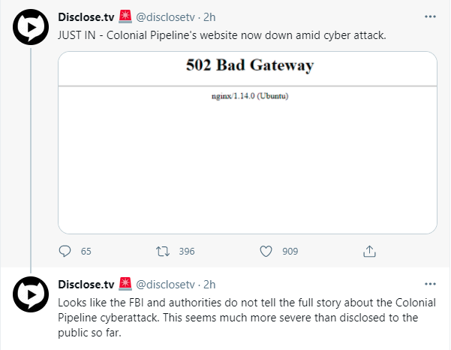View the 65 replies count
Screen dimensions: 451x350
coord(86,252)
